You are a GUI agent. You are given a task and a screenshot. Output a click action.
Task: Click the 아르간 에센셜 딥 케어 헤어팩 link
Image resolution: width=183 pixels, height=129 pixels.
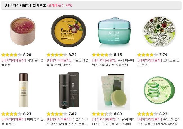point(68,62)
